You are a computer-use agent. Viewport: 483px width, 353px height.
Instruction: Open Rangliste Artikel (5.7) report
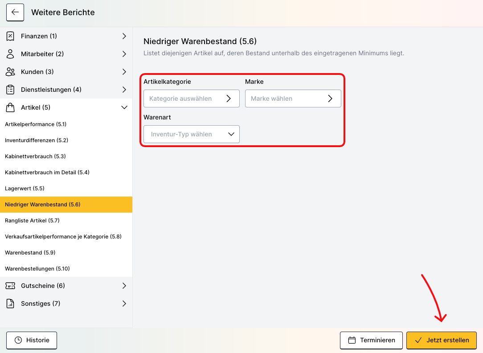pos(32,221)
